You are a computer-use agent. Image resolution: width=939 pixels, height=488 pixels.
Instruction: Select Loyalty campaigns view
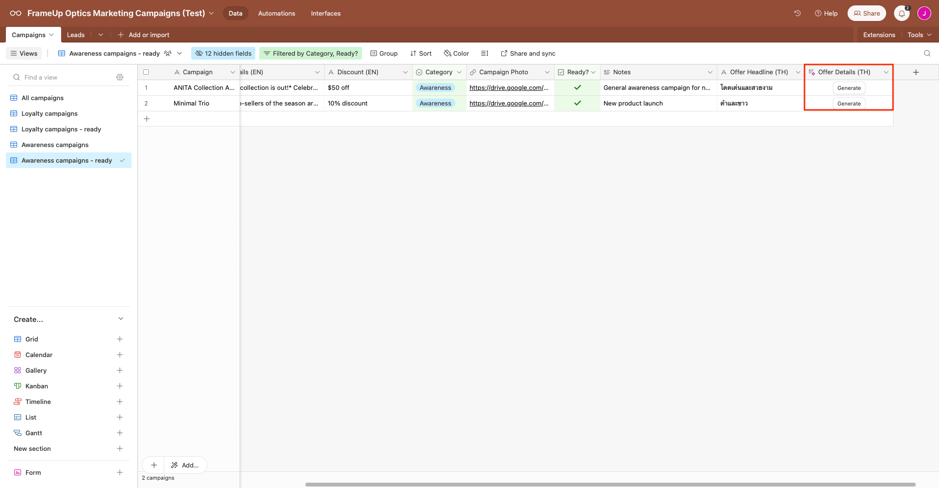click(68, 113)
